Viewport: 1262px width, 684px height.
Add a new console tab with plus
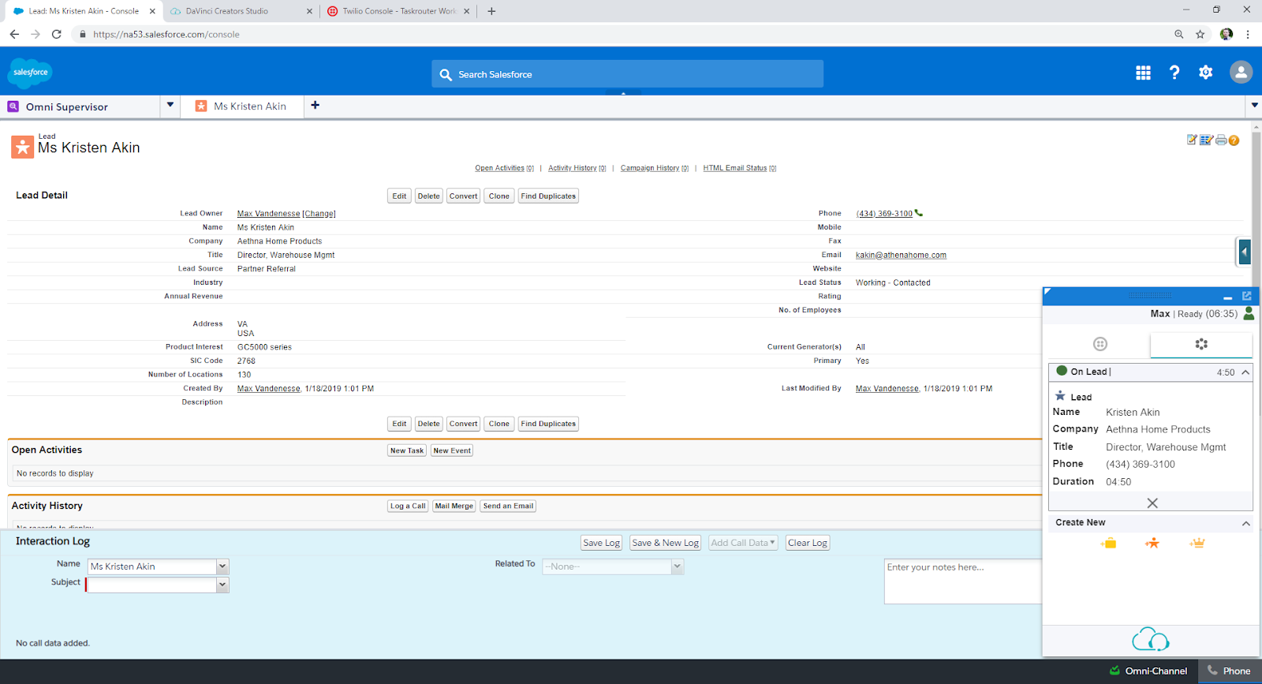coord(315,105)
